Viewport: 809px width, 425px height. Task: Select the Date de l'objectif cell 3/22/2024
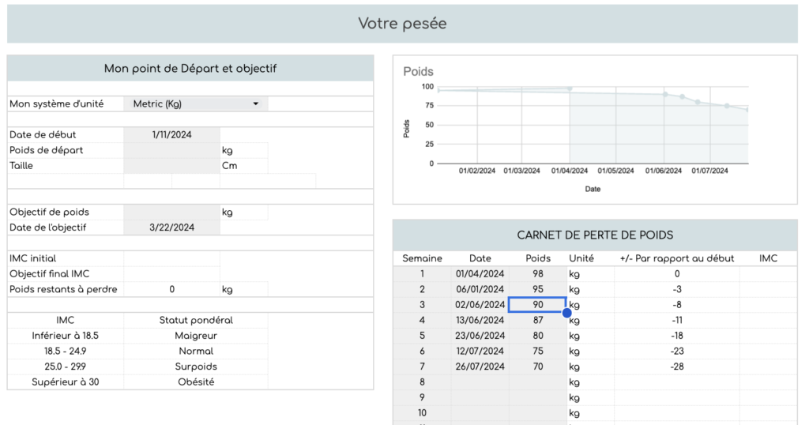[x=171, y=228]
